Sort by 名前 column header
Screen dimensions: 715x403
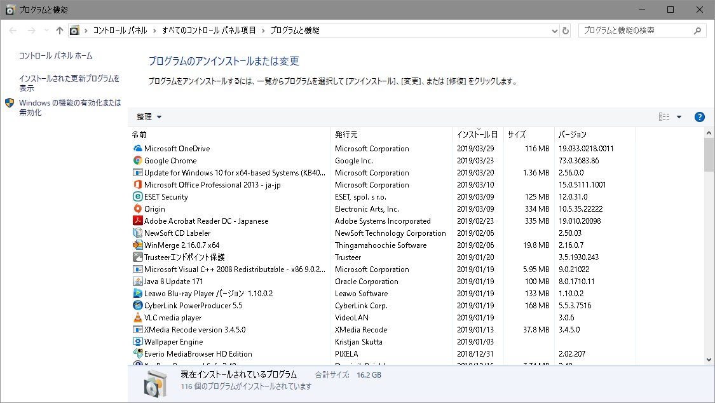pos(229,135)
